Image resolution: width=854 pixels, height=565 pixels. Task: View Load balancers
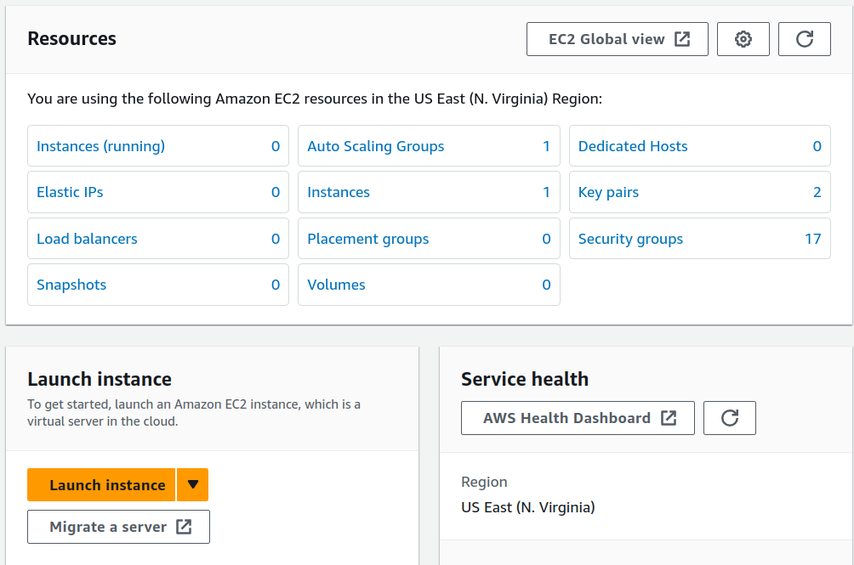click(x=86, y=239)
